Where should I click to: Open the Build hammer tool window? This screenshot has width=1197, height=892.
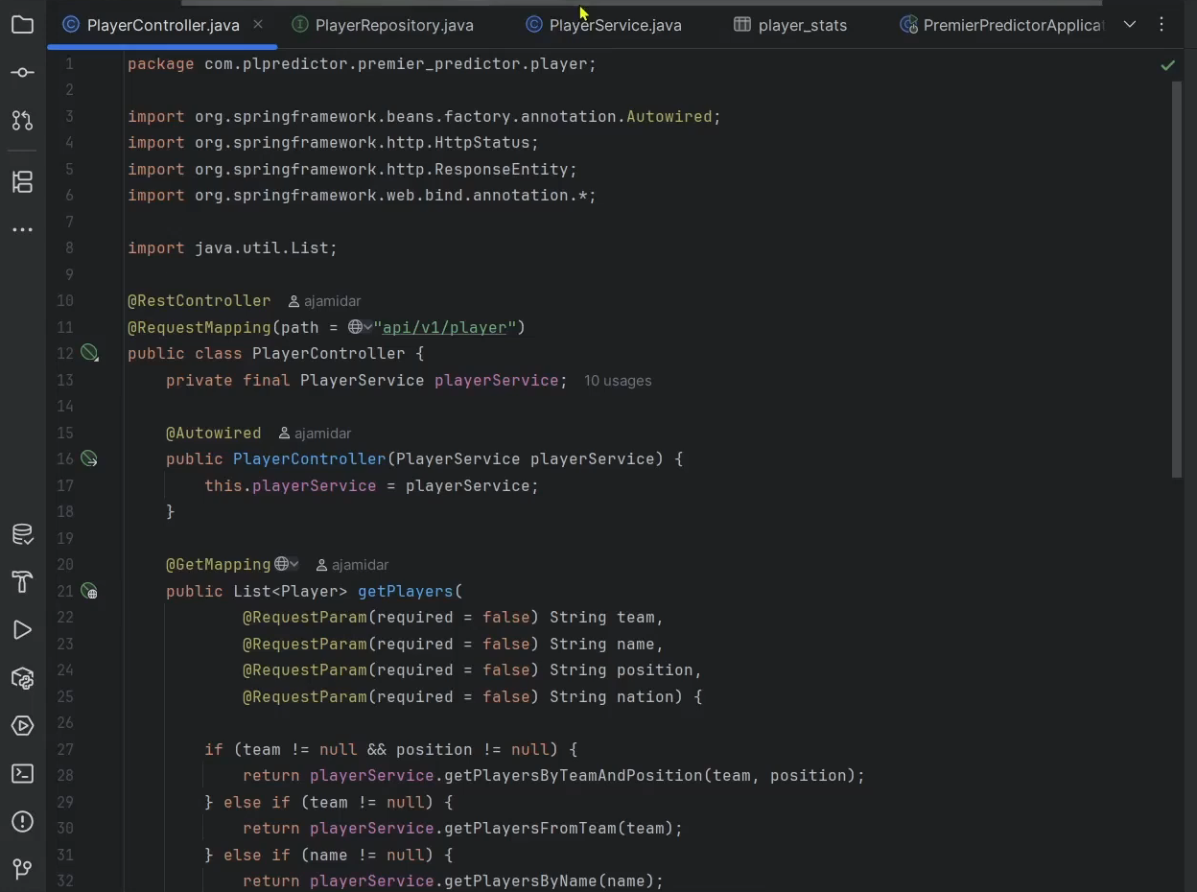click(x=22, y=582)
